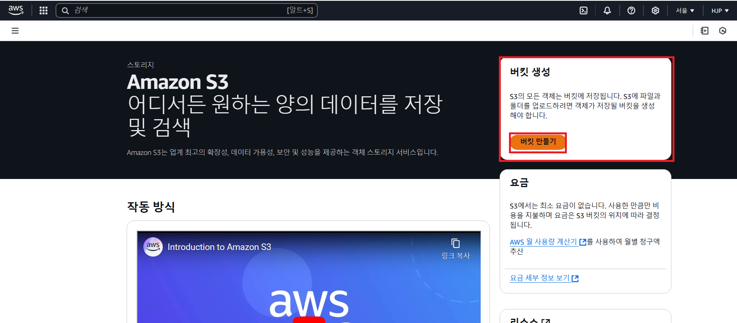Image resolution: width=737 pixels, height=323 pixels.
Task: Open 요금 세부 정보 보기 link
Action: coord(540,278)
